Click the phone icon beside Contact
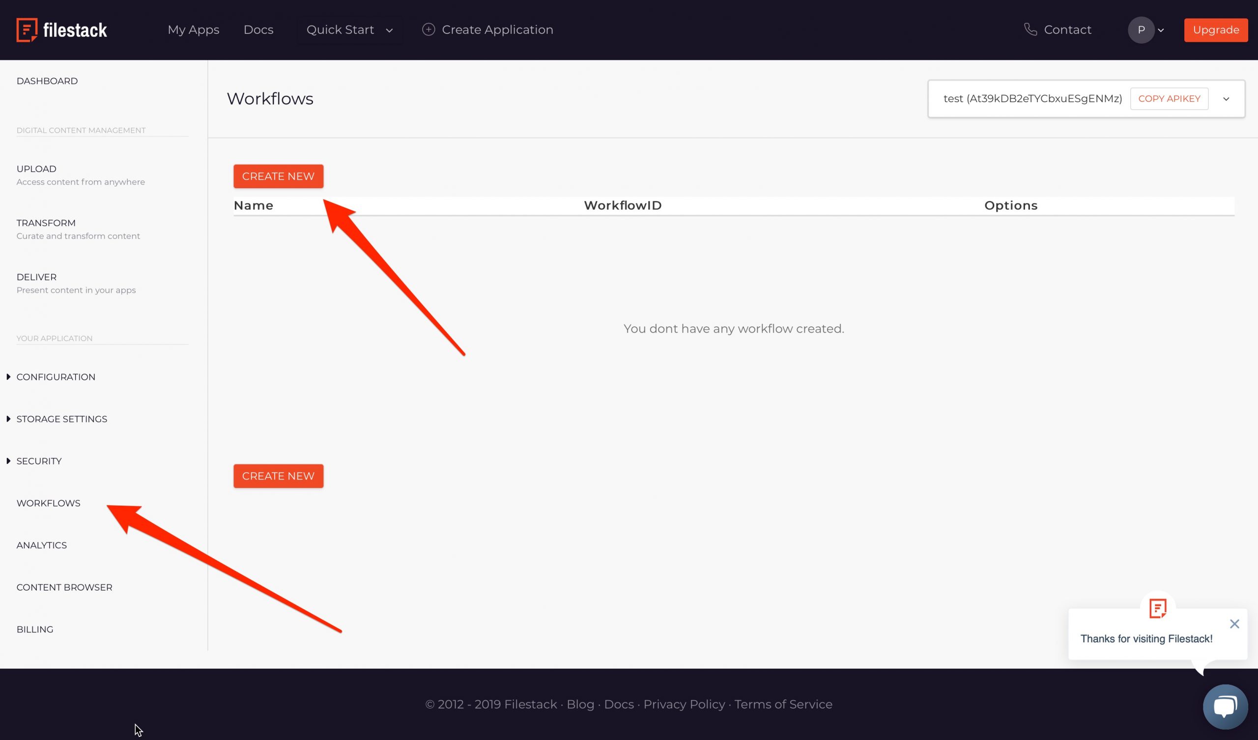This screenshot has width=1258, height=740. 1030,29
